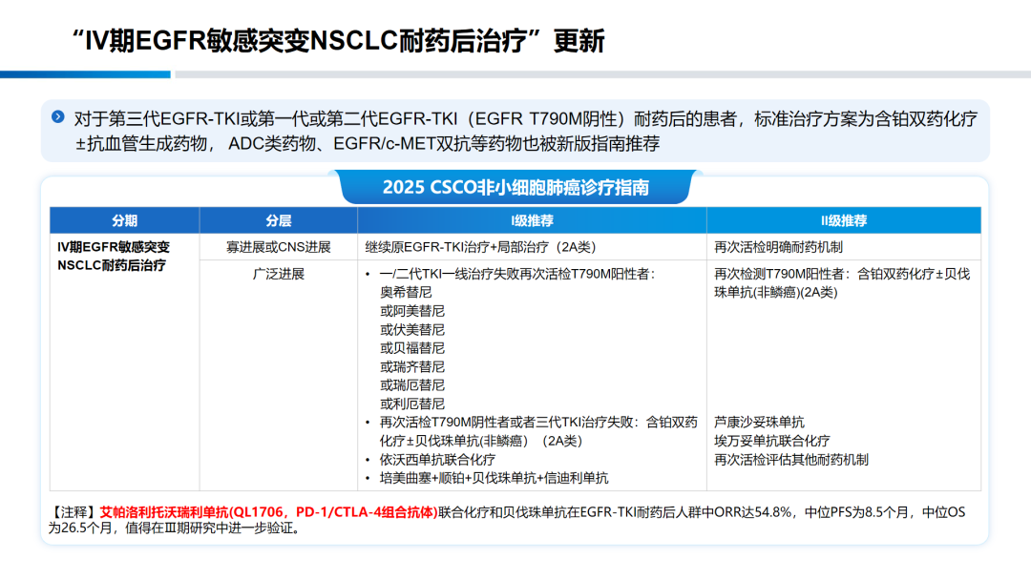Click the 或贝福替尼 drug entry
The image size is (1031, 580).
coord(412,348)
